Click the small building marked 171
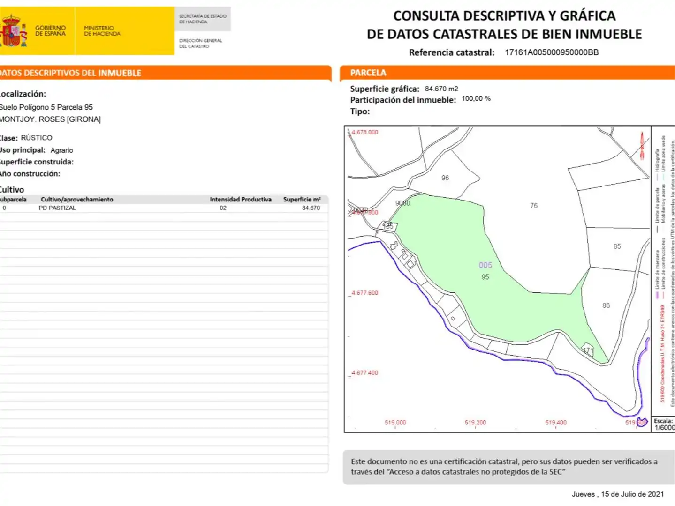This screenshot has width=675, height=506. pos(588,350)
